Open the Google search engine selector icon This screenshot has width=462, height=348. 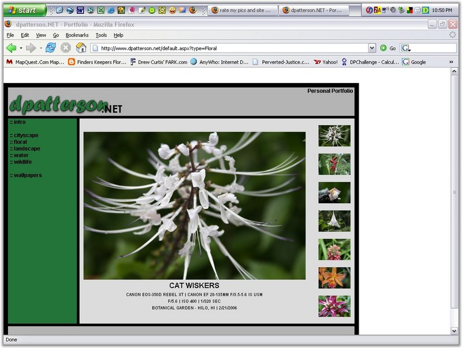(406, 48)
